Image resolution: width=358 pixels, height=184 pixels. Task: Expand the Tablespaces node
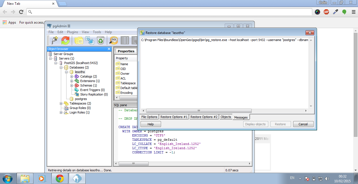coord(61,103)
